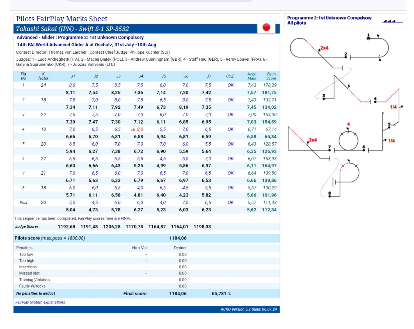Click ACRO Version 5.2 Build footer text
414x329 pixels.
click(249, 309)
